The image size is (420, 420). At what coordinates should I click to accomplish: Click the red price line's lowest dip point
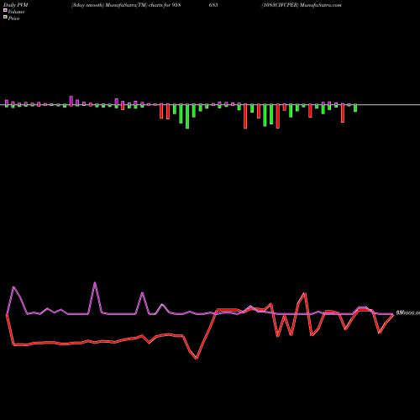197,359
